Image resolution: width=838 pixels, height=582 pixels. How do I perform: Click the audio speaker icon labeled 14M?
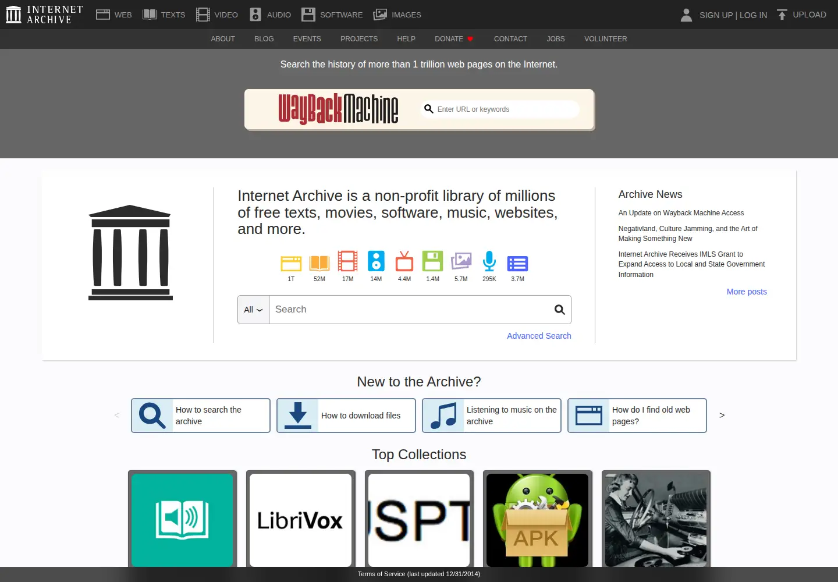pos(376,261)
